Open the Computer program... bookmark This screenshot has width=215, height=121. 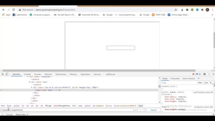[40, 15]
